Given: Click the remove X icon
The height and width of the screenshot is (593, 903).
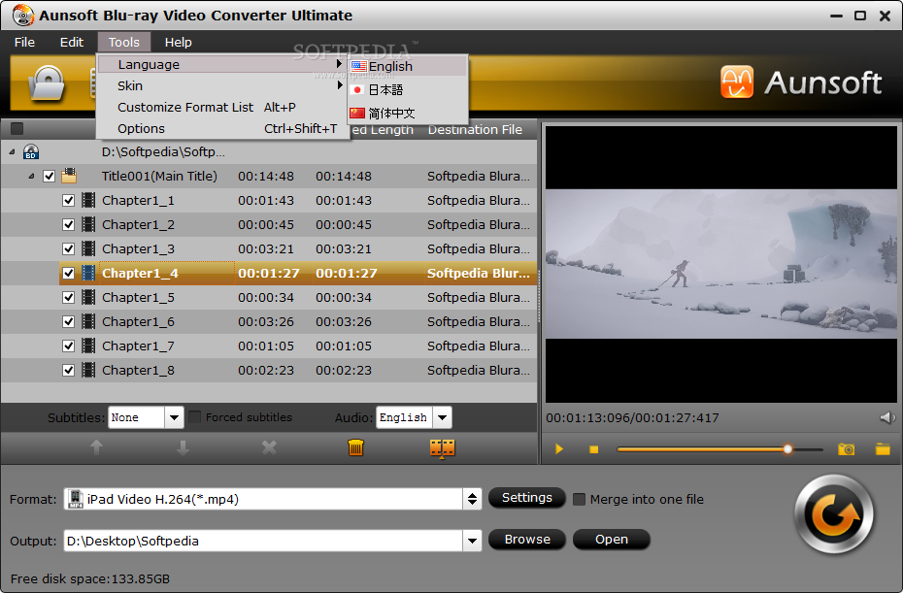Looking at the screenshot, I should 269,447.
